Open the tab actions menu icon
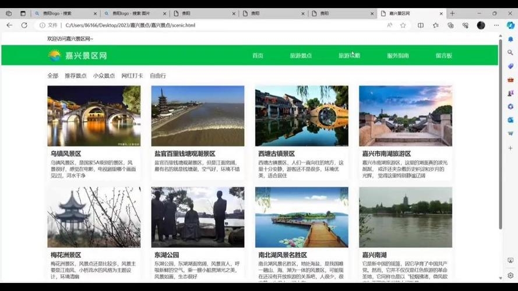Screen dimensions: 518x291 tap(23, 13)
